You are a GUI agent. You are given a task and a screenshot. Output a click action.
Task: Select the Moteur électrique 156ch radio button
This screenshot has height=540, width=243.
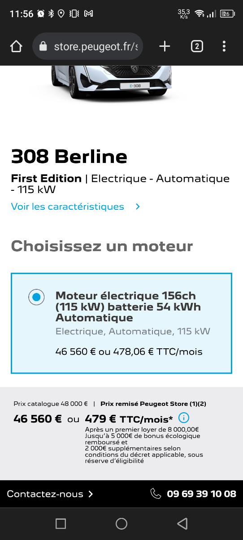tap(36, 297)
